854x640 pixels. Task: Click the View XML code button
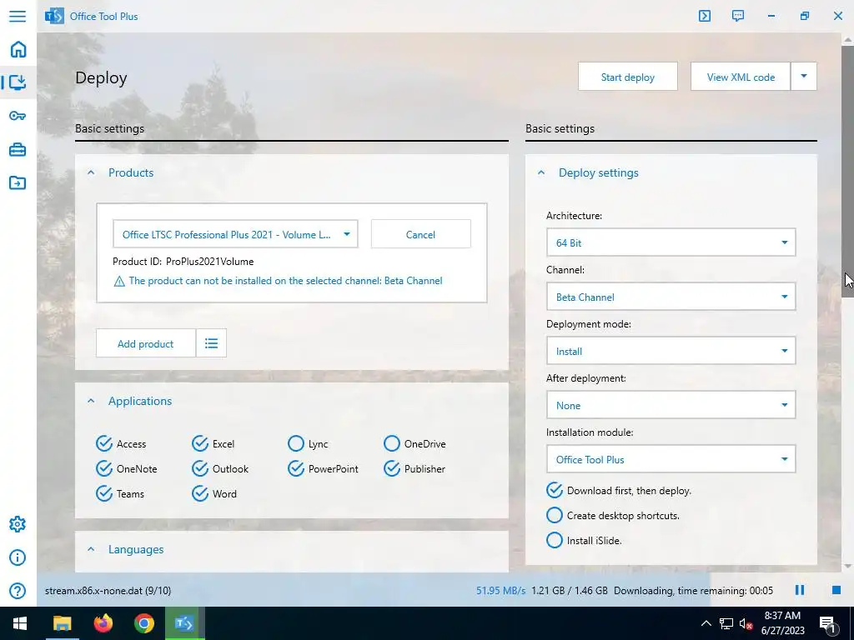(741, 76)
